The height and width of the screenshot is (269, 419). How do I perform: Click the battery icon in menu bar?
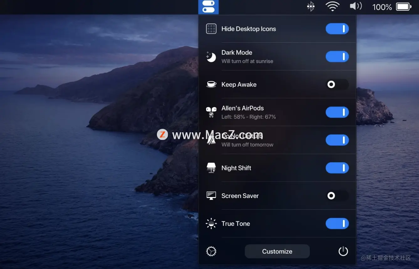pyautogui.click(x=404, y=7)
